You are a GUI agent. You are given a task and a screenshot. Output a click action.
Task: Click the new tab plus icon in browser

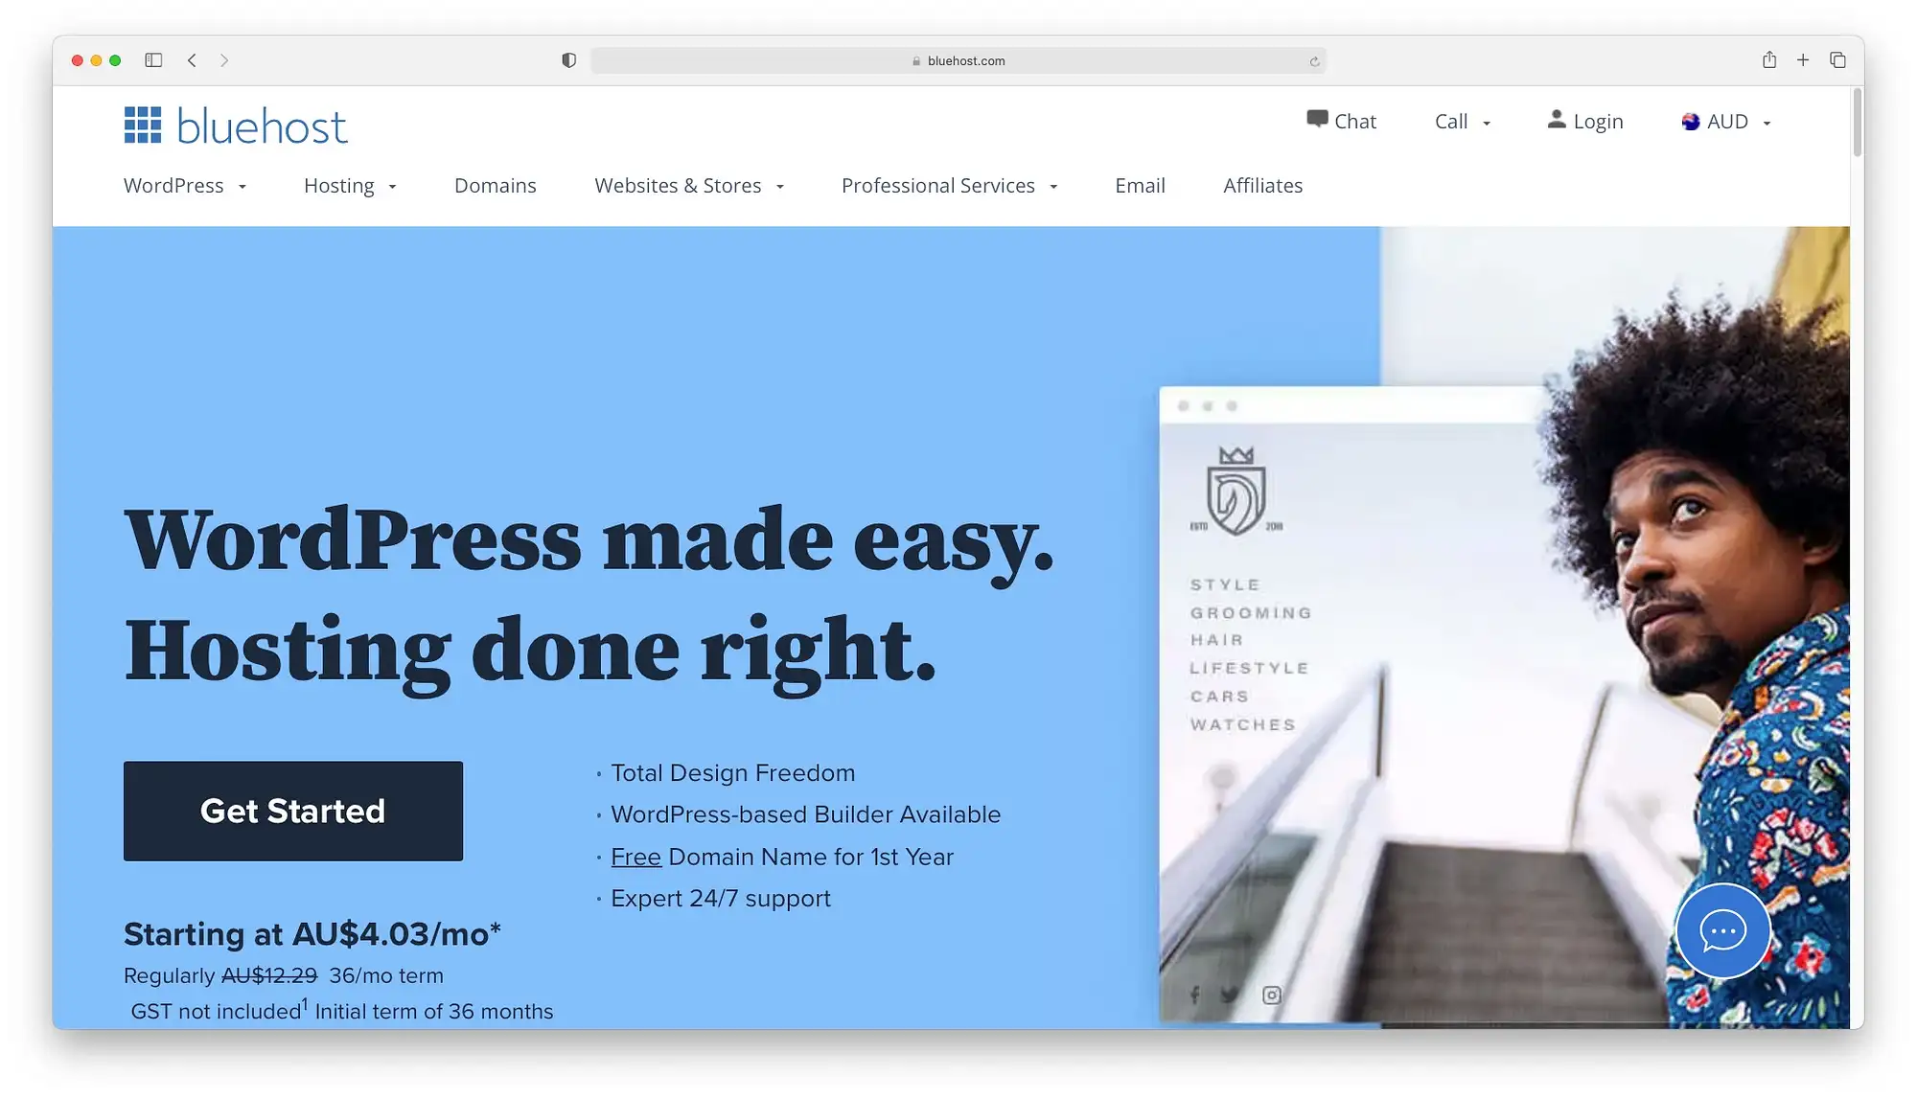pyautogui.click(x=1804, y=59)
